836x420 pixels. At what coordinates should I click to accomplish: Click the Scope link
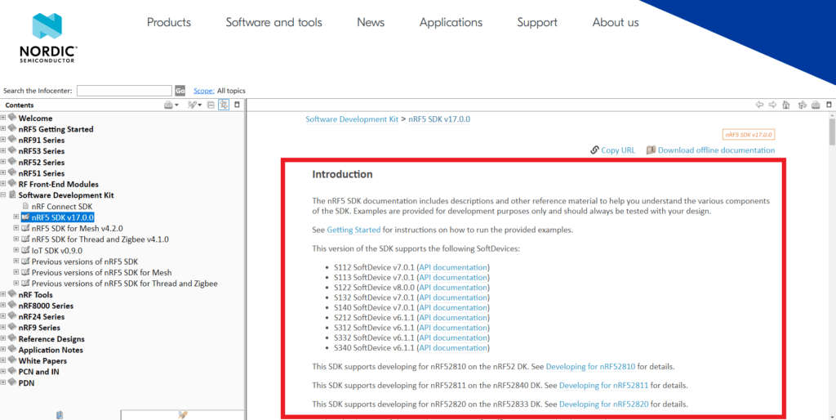click(x=203, y=91)
